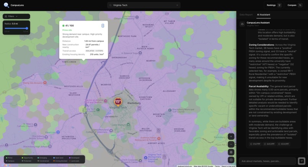Screen dimensions: 308x167
Task: Open the first hex chip starting with 61
Action: coord(255,144)
